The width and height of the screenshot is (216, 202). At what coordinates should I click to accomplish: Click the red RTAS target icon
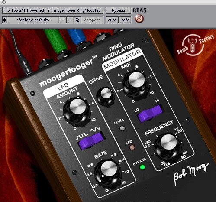139,19
